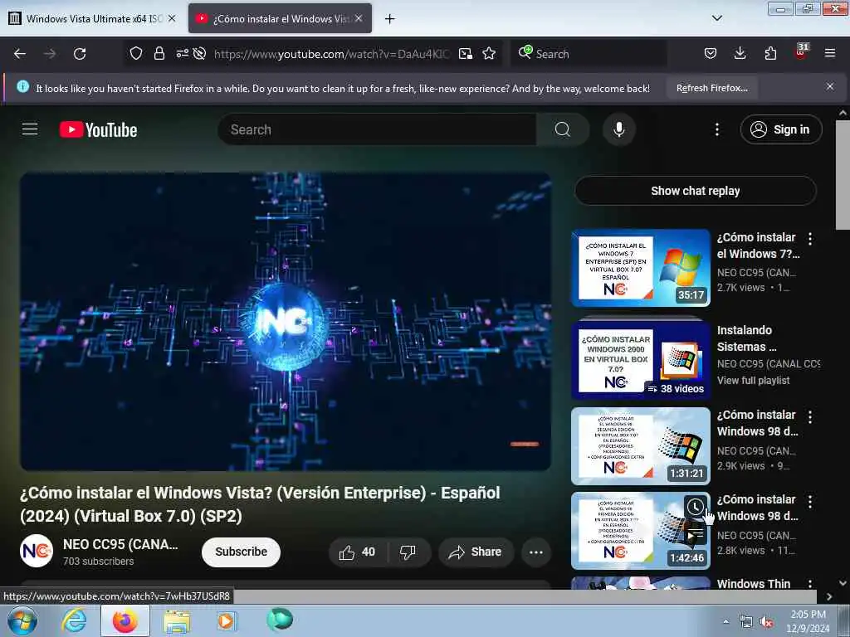Viewport: 850px width, 637px height.
Task: Open the Firefox hamburger application menu
Action: [x=830, y=54]
